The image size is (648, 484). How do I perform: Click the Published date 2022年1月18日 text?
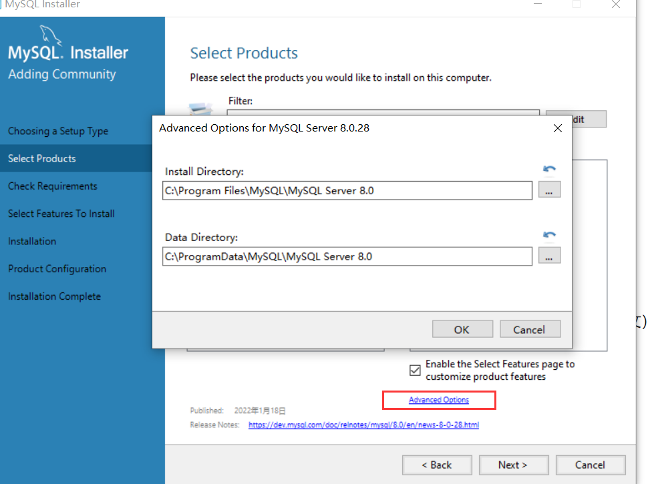click(260, 411)
